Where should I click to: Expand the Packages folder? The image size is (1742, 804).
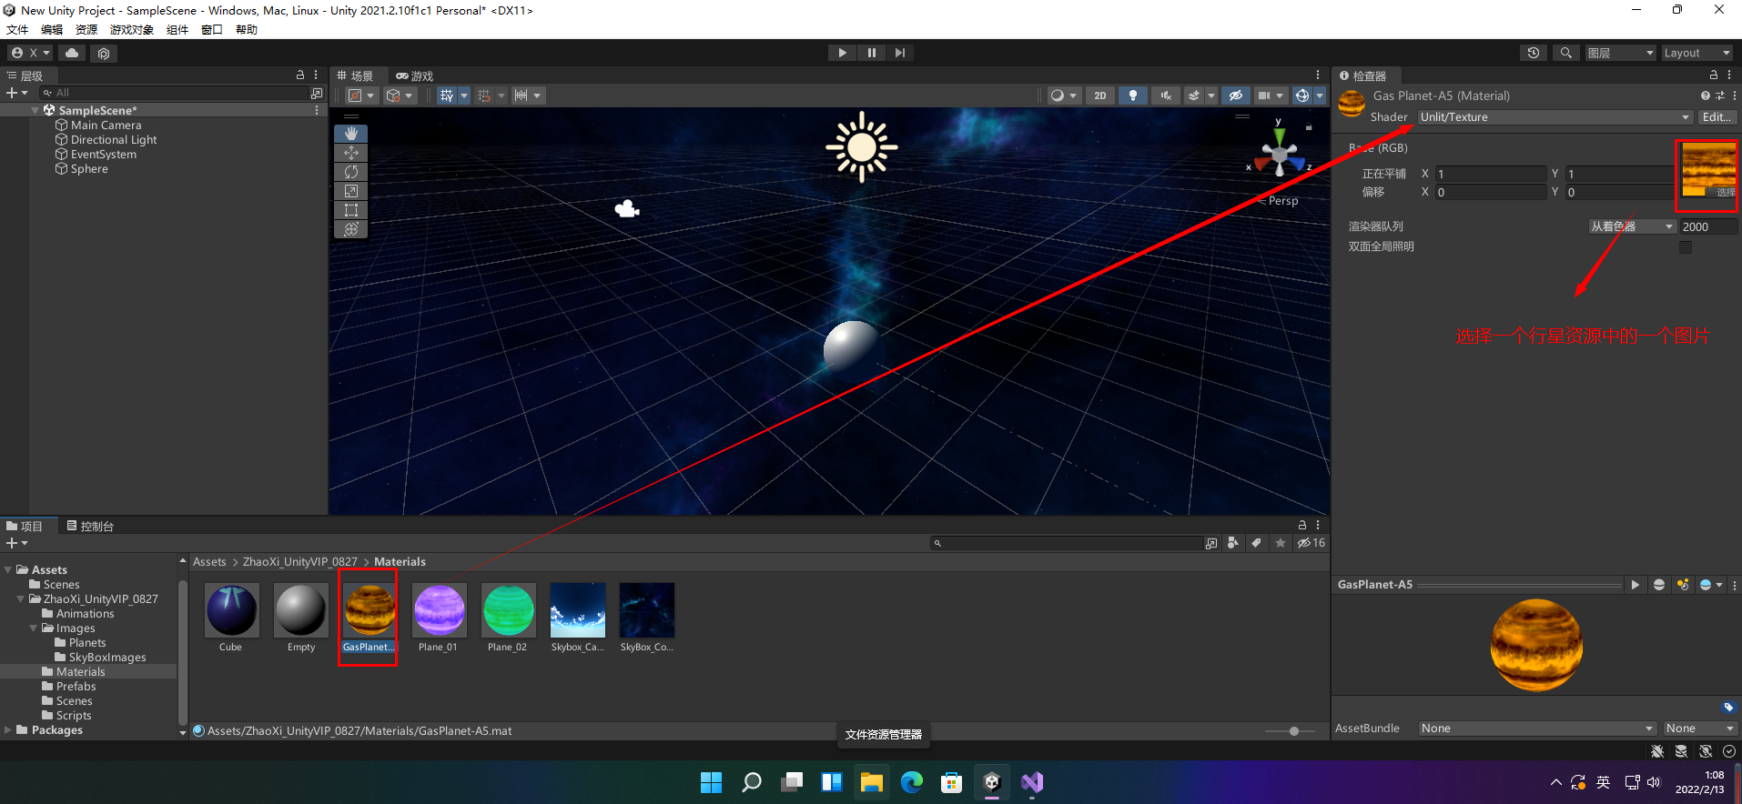click(8, 730)
